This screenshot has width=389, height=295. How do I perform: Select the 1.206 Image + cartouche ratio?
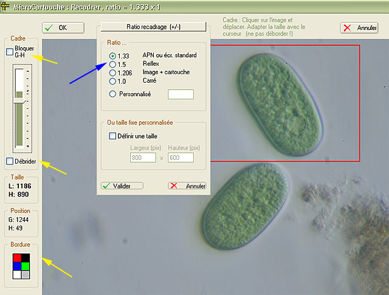tap(112, 73)
